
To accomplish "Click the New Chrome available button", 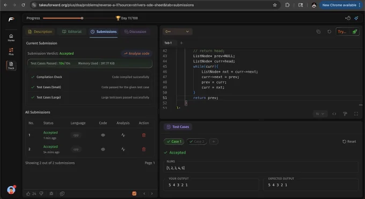I will click(x=341, y=5).
